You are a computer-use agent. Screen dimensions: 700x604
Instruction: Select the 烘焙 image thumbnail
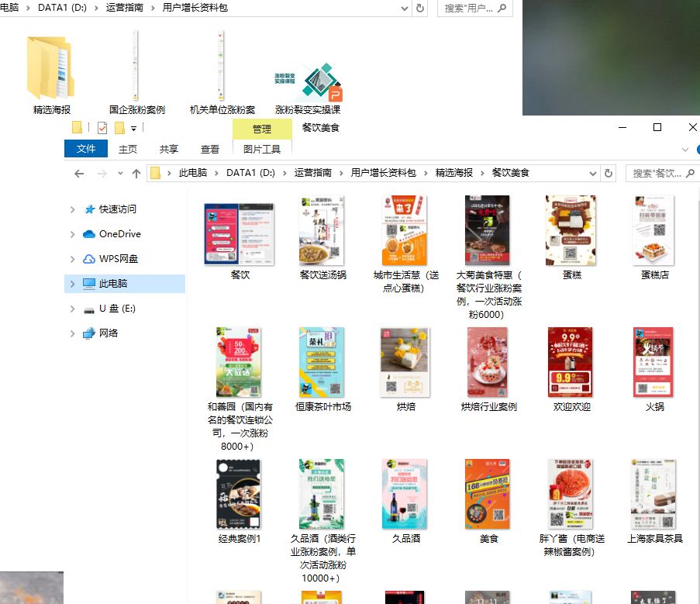tap(405, 362)
